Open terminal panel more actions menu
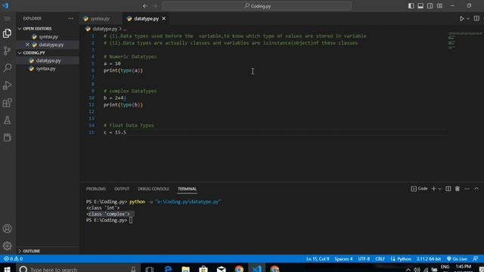The height and width of the screenshot is (272, 484). point(467,189)
